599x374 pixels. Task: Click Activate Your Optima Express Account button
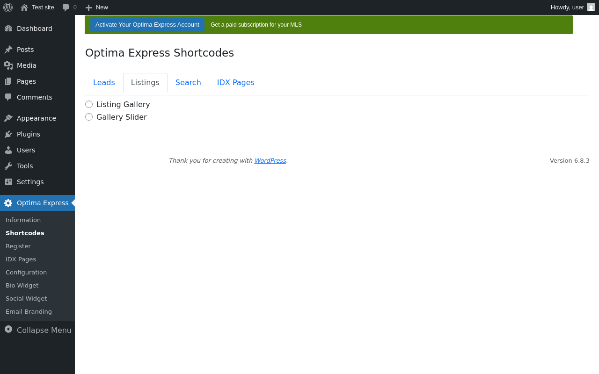147,25
